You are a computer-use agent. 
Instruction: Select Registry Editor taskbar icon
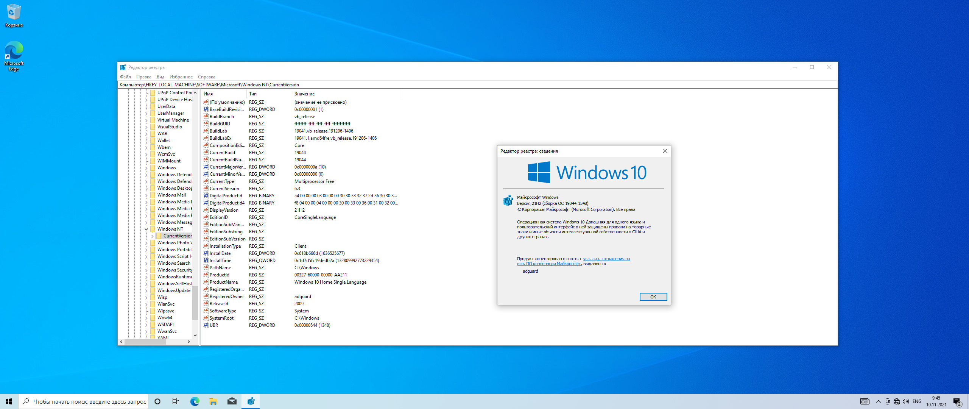251,401
